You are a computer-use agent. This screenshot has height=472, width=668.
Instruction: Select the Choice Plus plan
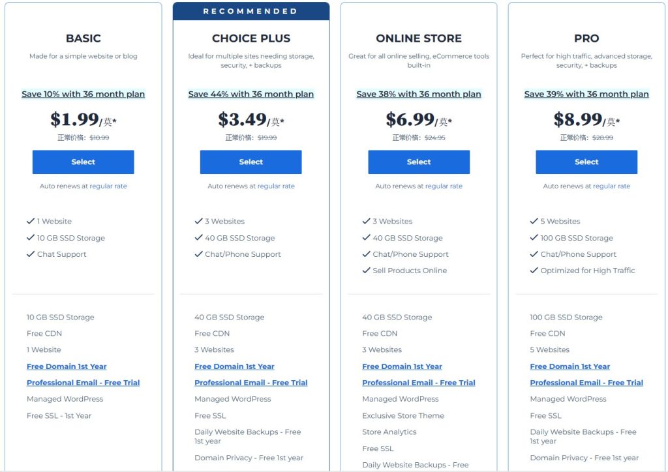click(250, 162)
